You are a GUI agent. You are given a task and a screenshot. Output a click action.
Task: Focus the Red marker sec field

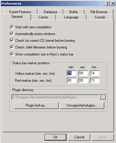click(x=83, y=81)
